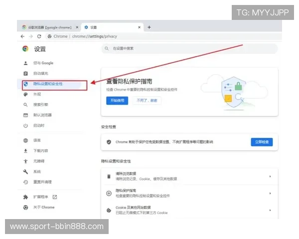
Task: Click the accessibility figure icon
Action: pos(25,161)
